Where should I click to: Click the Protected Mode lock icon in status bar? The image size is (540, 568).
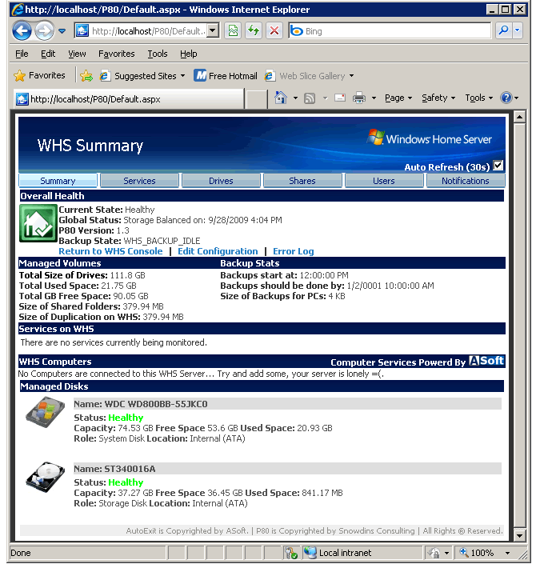(434, 553)
